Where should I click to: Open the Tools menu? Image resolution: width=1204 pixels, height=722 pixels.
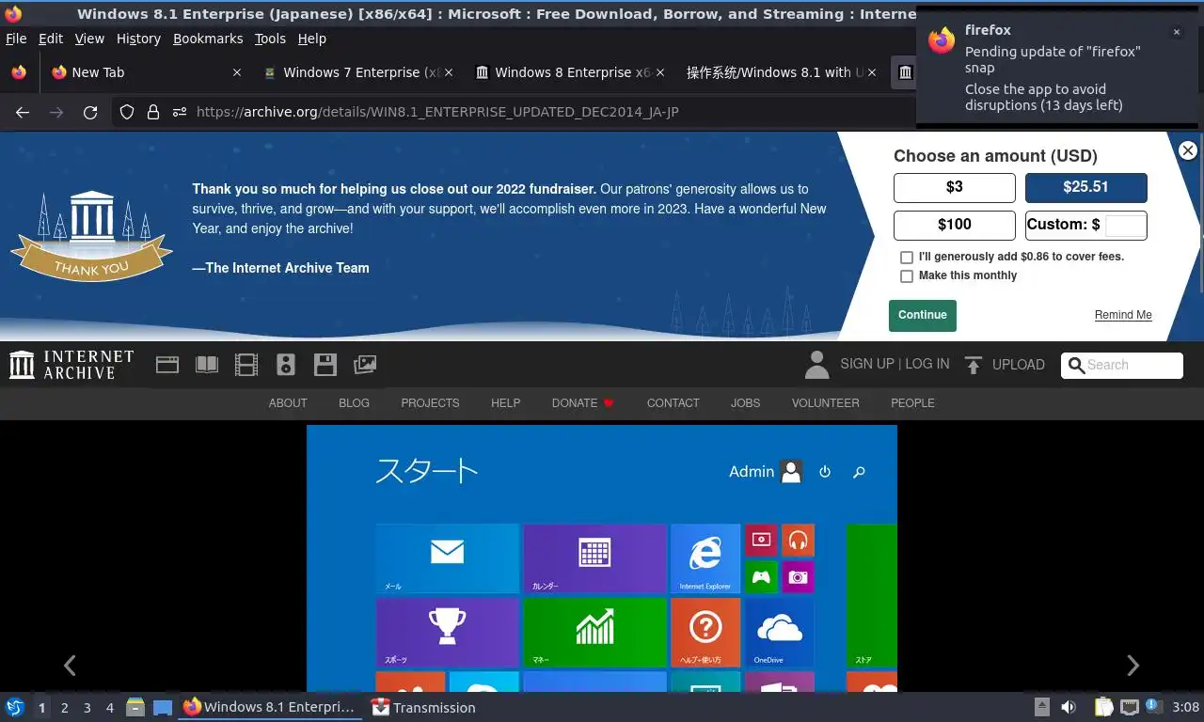click(270, 39)
